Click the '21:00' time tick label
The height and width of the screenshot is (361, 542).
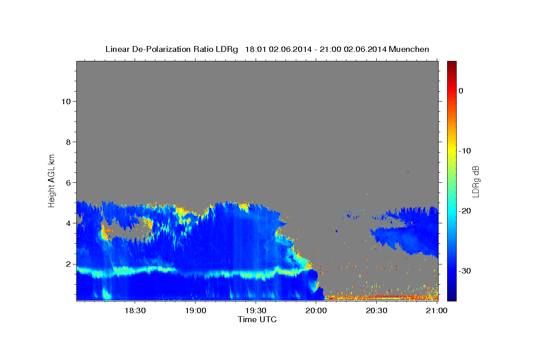tap(437, 310)
